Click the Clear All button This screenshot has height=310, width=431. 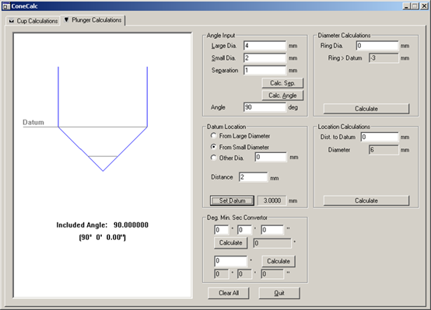coord(229,293)
